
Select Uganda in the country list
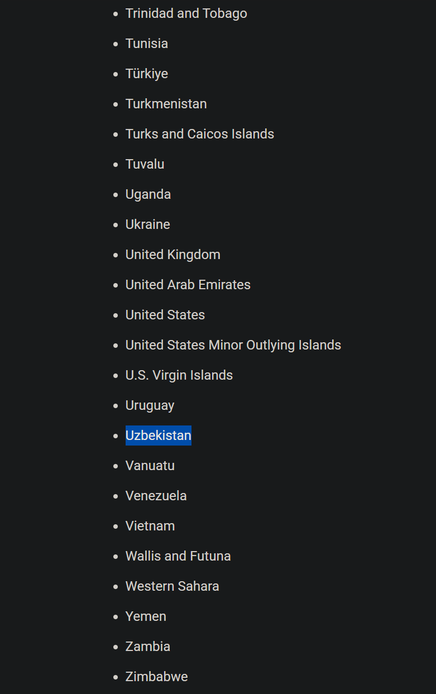[148, 194]
